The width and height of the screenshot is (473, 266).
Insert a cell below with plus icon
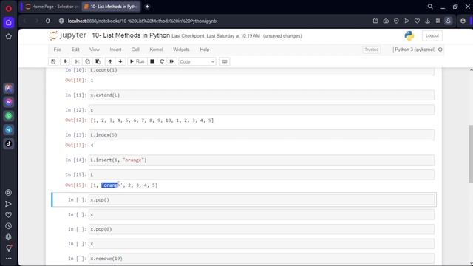tap(65, 61)
